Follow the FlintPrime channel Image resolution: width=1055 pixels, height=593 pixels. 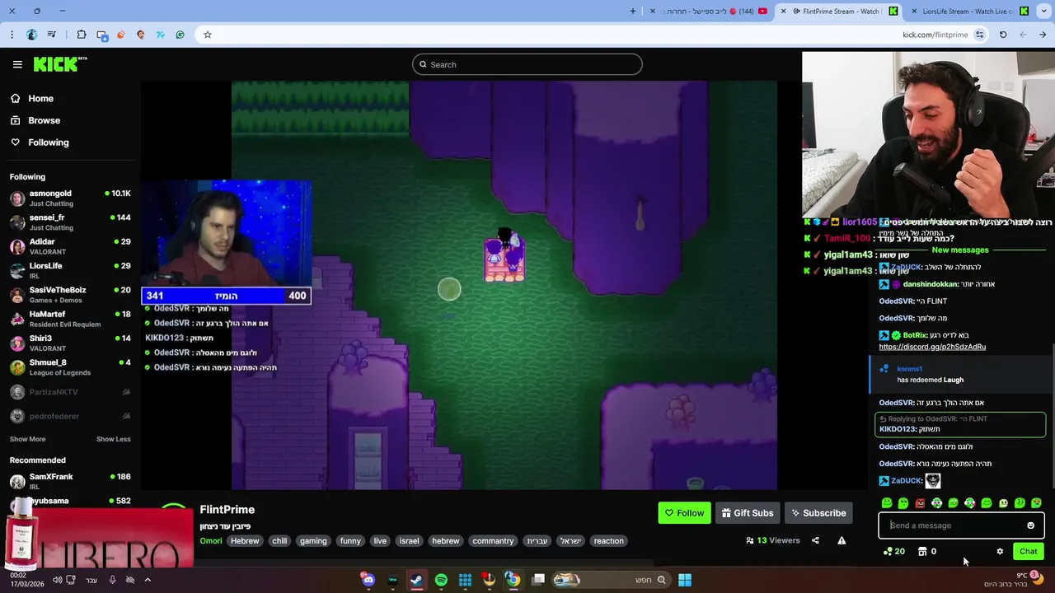click(x=684, y=513)
